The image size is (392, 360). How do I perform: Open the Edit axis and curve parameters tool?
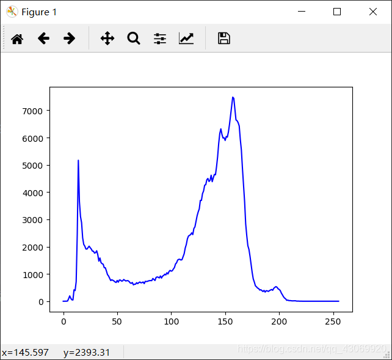(x=186, y=39)
